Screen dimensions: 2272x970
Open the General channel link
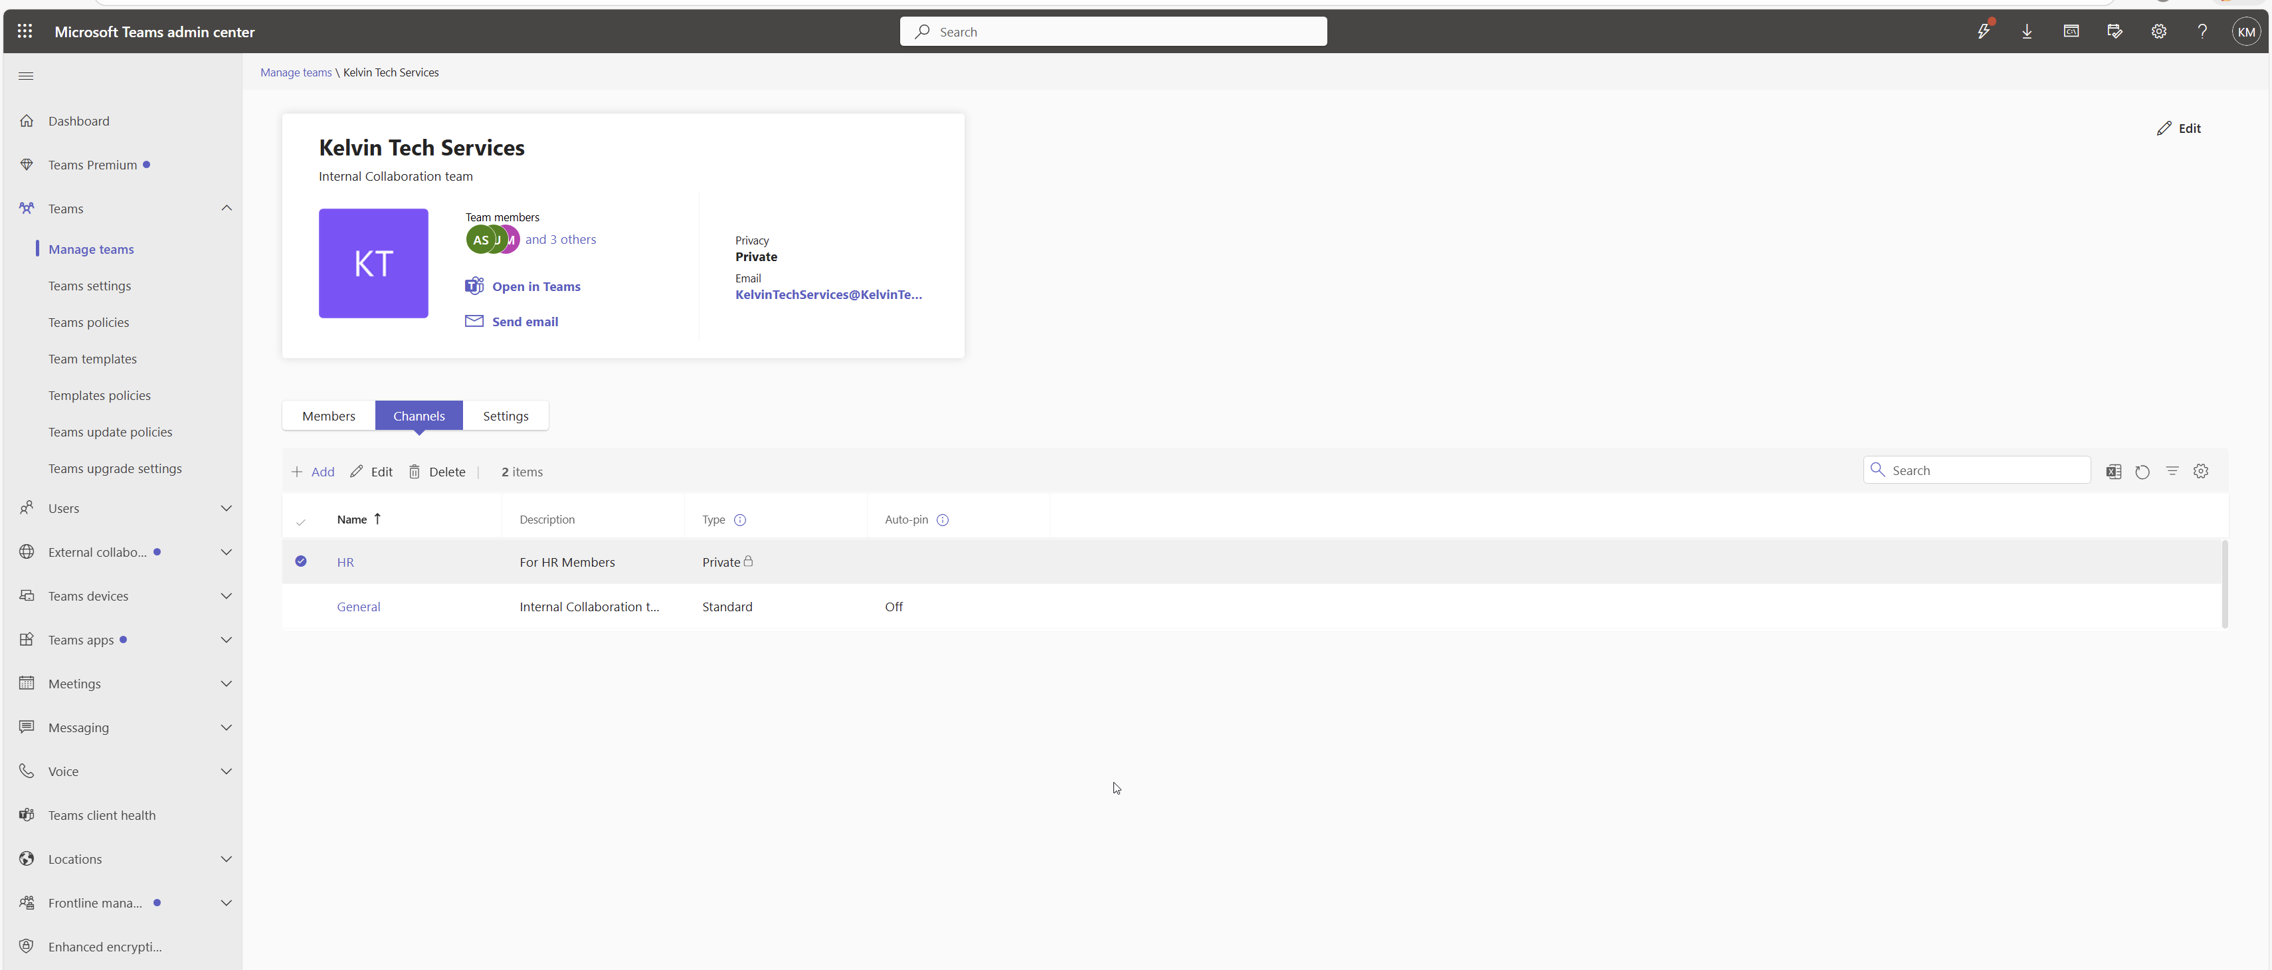(x=358, y=607)
